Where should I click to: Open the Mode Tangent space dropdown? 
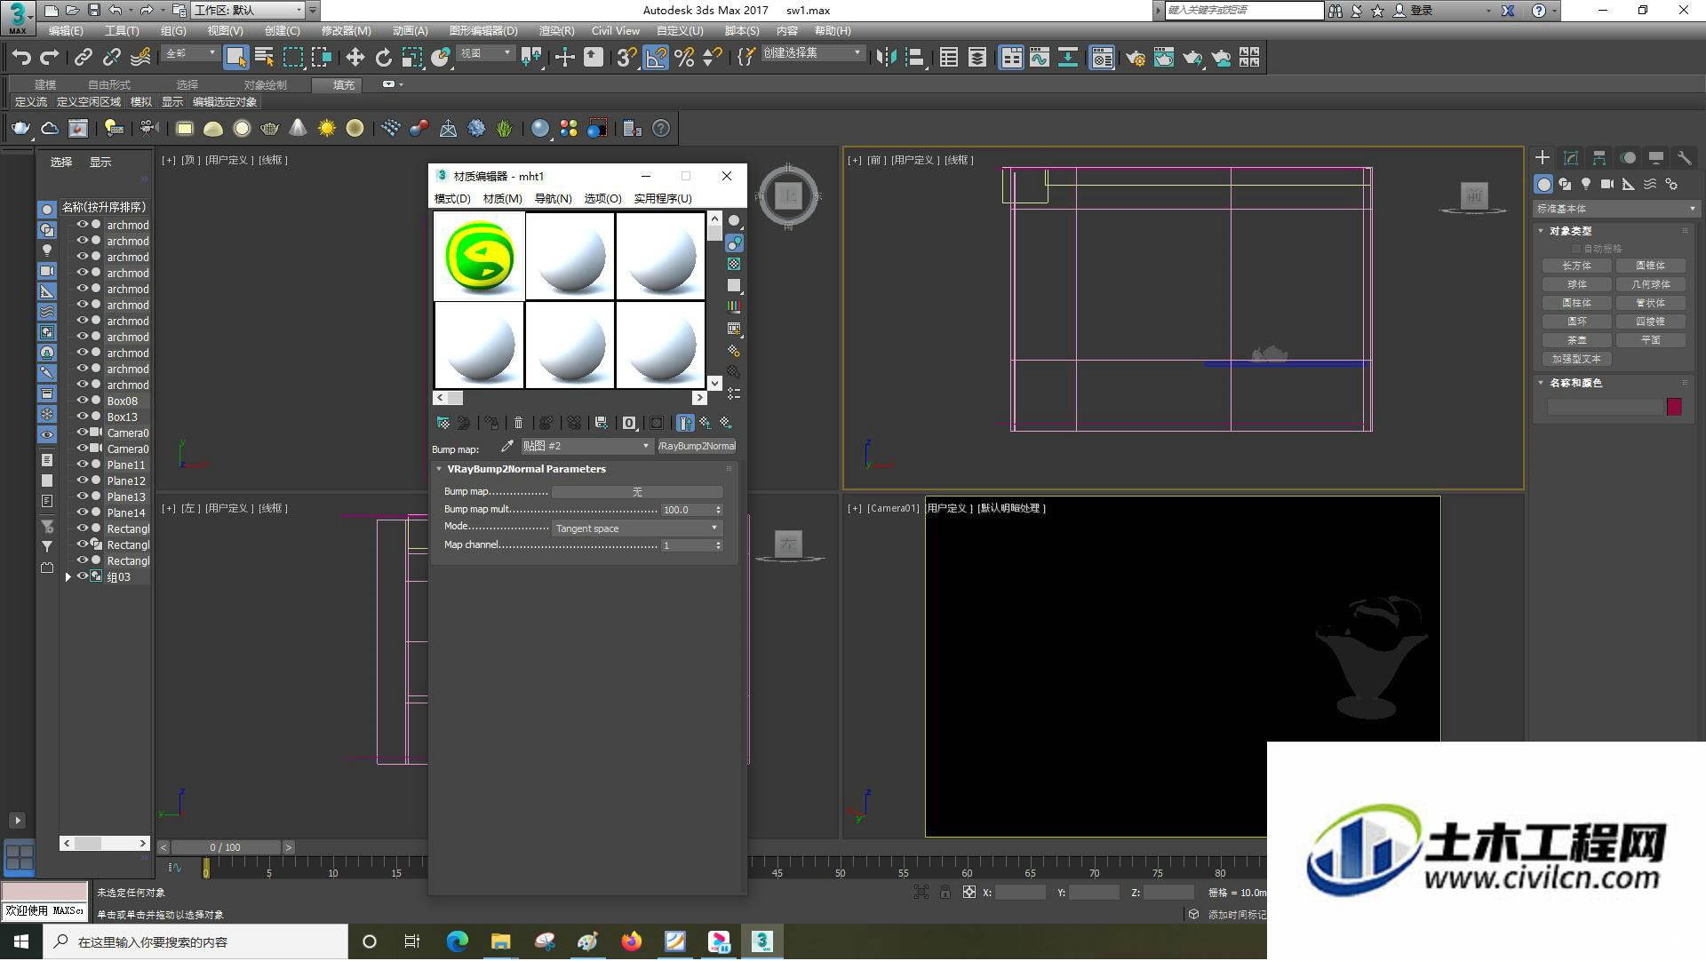coord(636,528)
